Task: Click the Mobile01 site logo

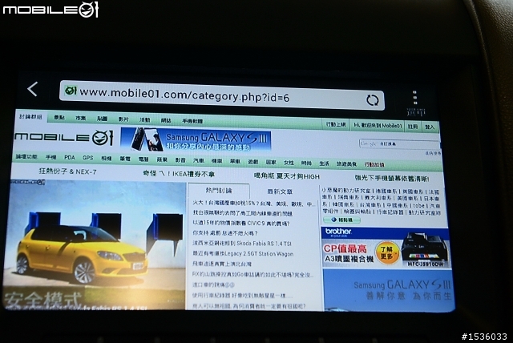Action: (x=63, y=137)
